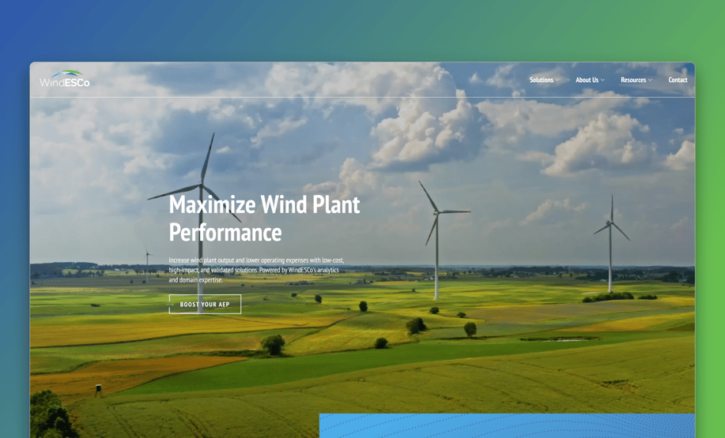Click the Maximize Wind Plant Performance headline

point(264,218)
